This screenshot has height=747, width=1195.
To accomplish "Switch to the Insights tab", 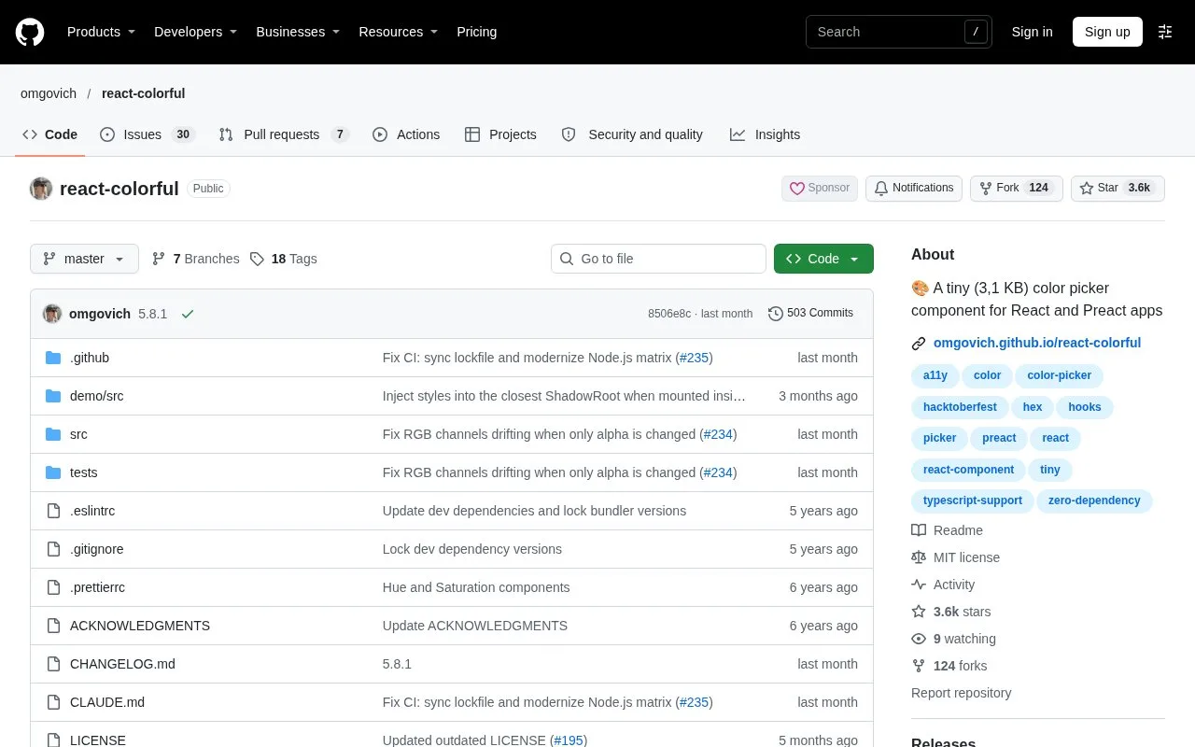I will click(x=766, y=134).
